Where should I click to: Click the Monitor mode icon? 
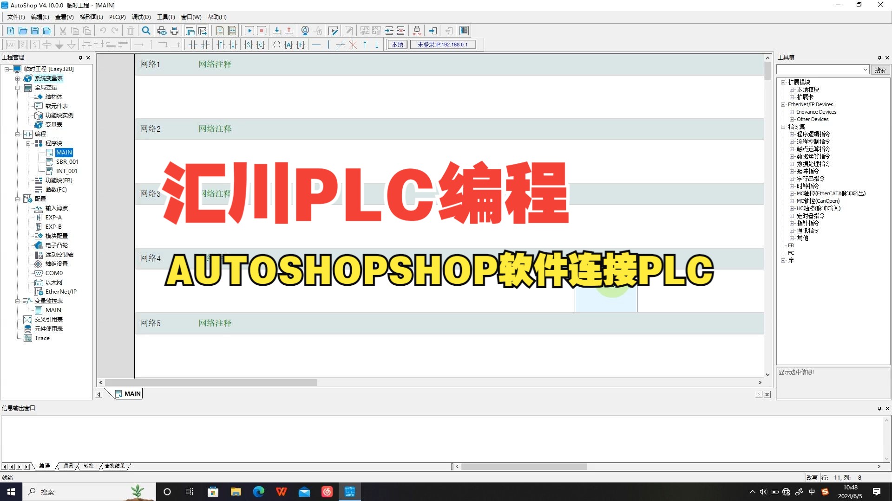pyautogui.click(x=305, y=31)
